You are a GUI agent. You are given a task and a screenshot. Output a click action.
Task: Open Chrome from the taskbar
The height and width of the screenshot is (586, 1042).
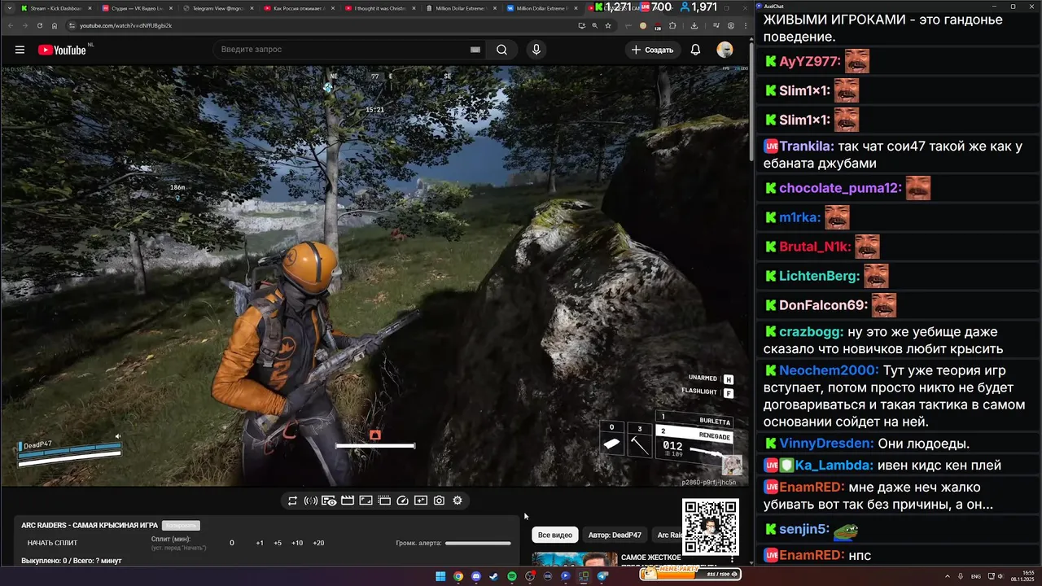tap(458, 576)
